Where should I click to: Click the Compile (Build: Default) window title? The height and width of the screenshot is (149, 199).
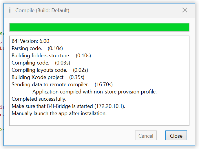pyautogui.click(x=42, y=10)
